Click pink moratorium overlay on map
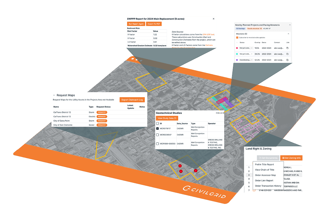 [x=222, y=100]
